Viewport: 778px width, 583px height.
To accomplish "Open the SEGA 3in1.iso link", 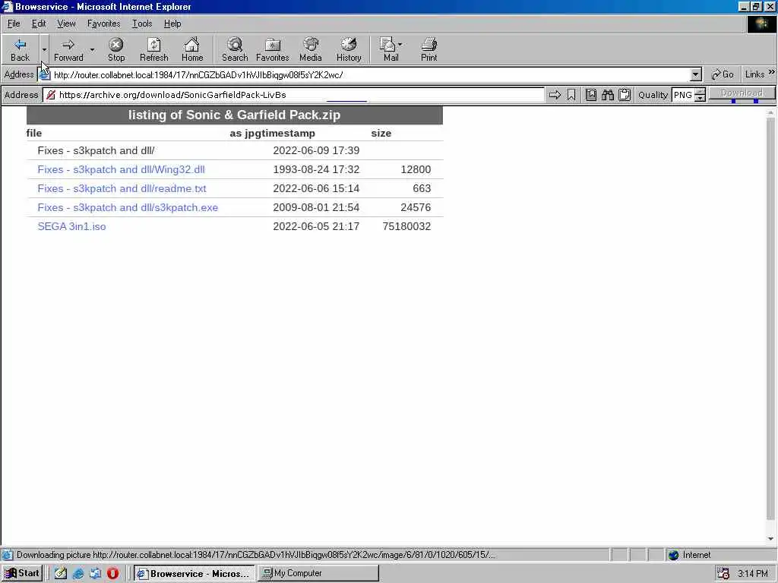I will coord(71,226).
